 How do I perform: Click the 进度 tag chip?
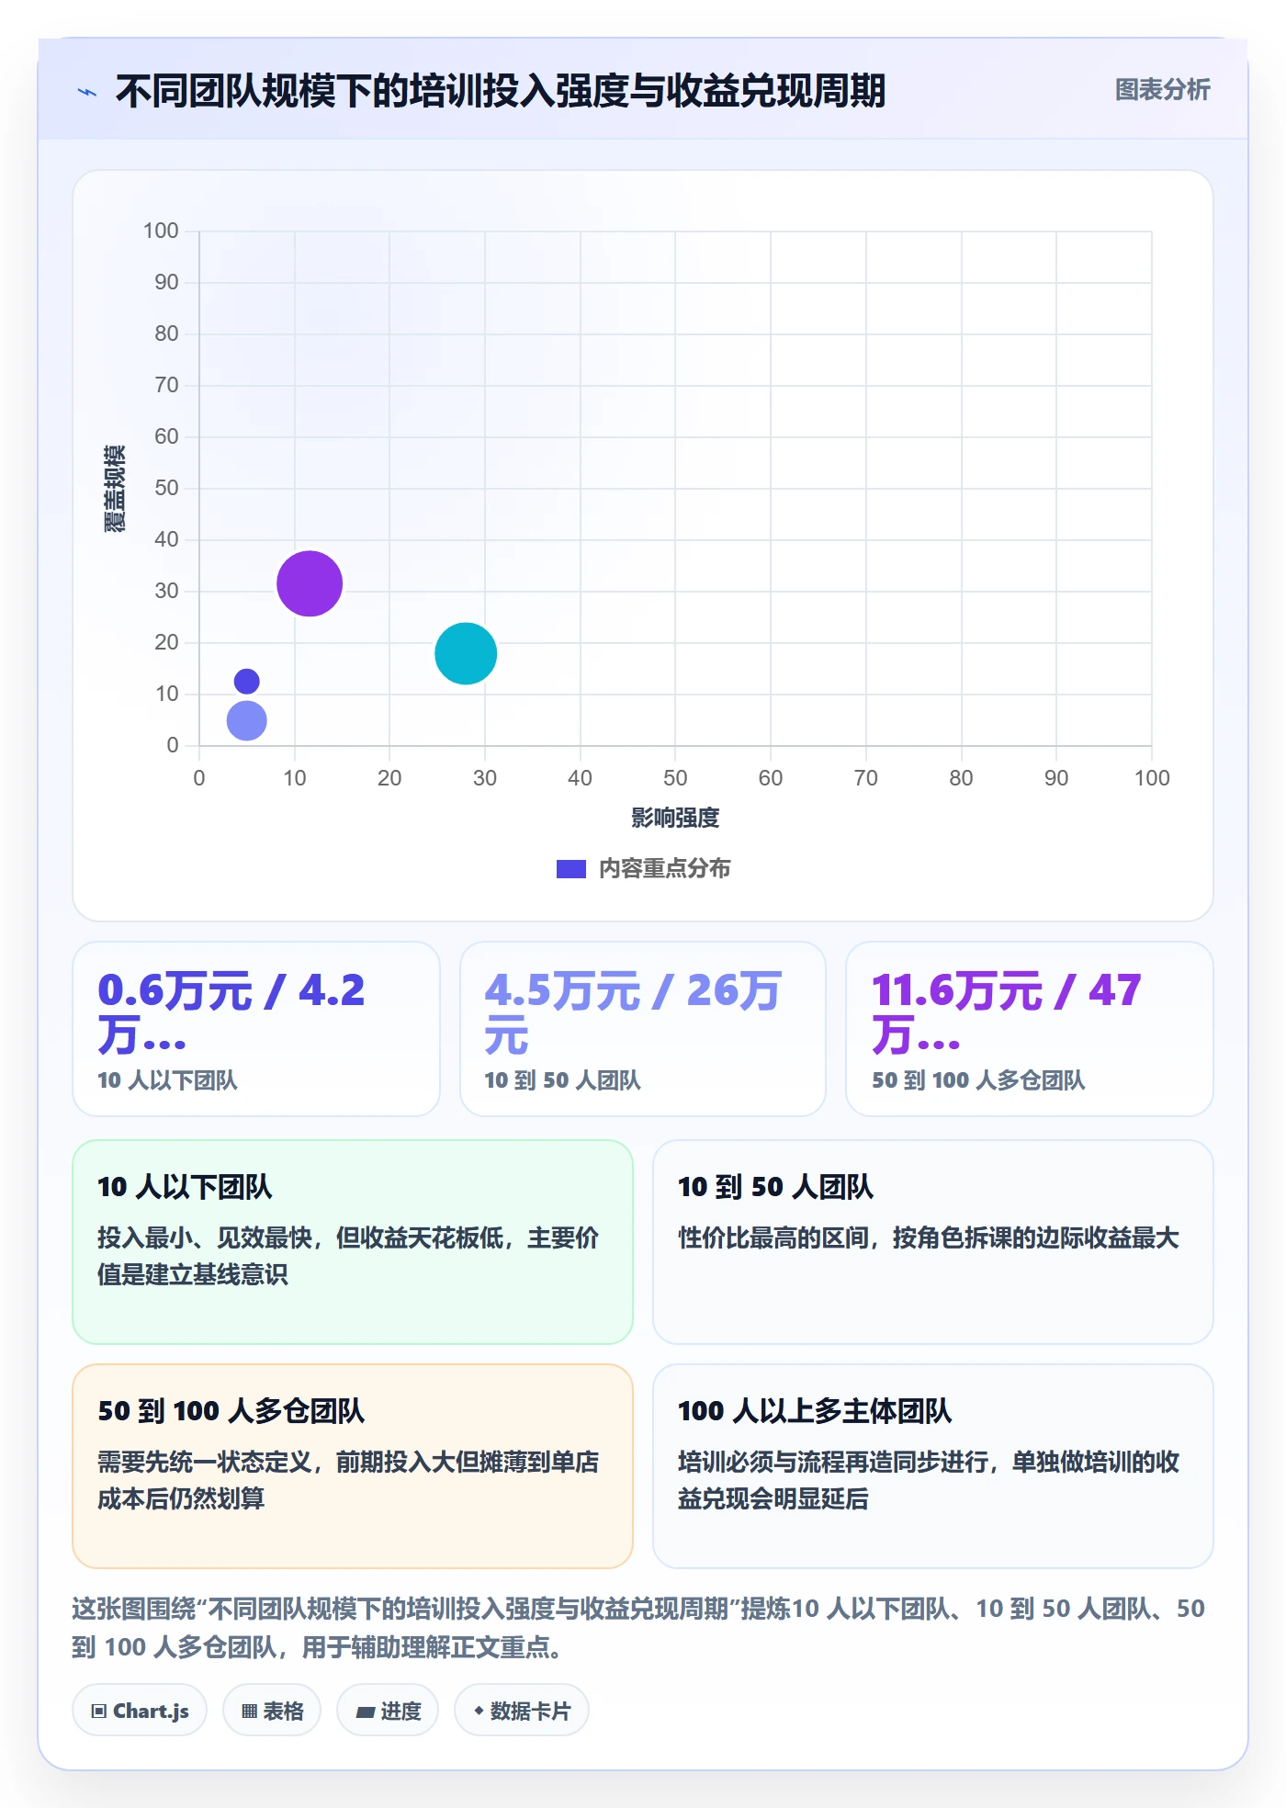(x=388, y=1711)
